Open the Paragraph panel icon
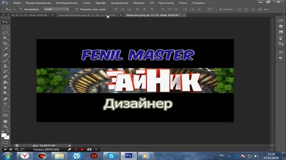Image resolution: width=286 pixels, height=160 pixels. [281, 58]
